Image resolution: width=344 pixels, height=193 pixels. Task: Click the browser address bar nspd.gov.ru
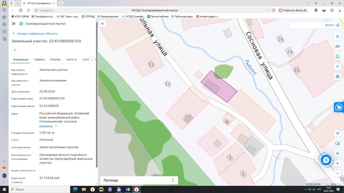pos(155,10)
